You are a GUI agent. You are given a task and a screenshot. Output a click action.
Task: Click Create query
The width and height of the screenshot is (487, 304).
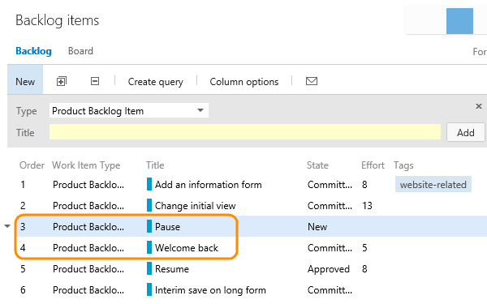tap(155, 82)
